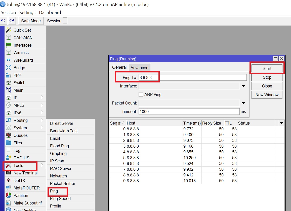291x211 pixels.
Task: Expand the Tools submenu arrow
Action: pyautogui.click(x=42, y=165)
